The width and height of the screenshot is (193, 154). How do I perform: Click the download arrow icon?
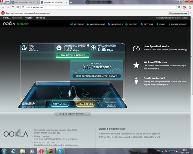point(59,48)
